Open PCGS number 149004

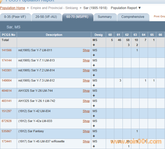tap(7, 81)
